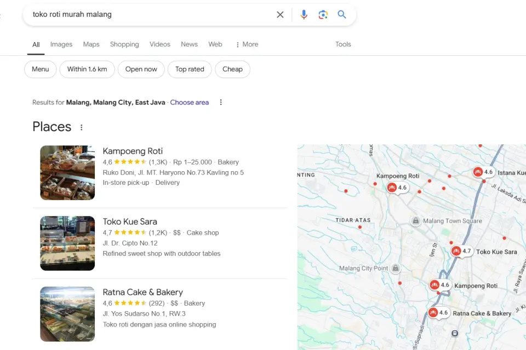Open the News tab
This screenshot has height=350, width=526.
189,44
